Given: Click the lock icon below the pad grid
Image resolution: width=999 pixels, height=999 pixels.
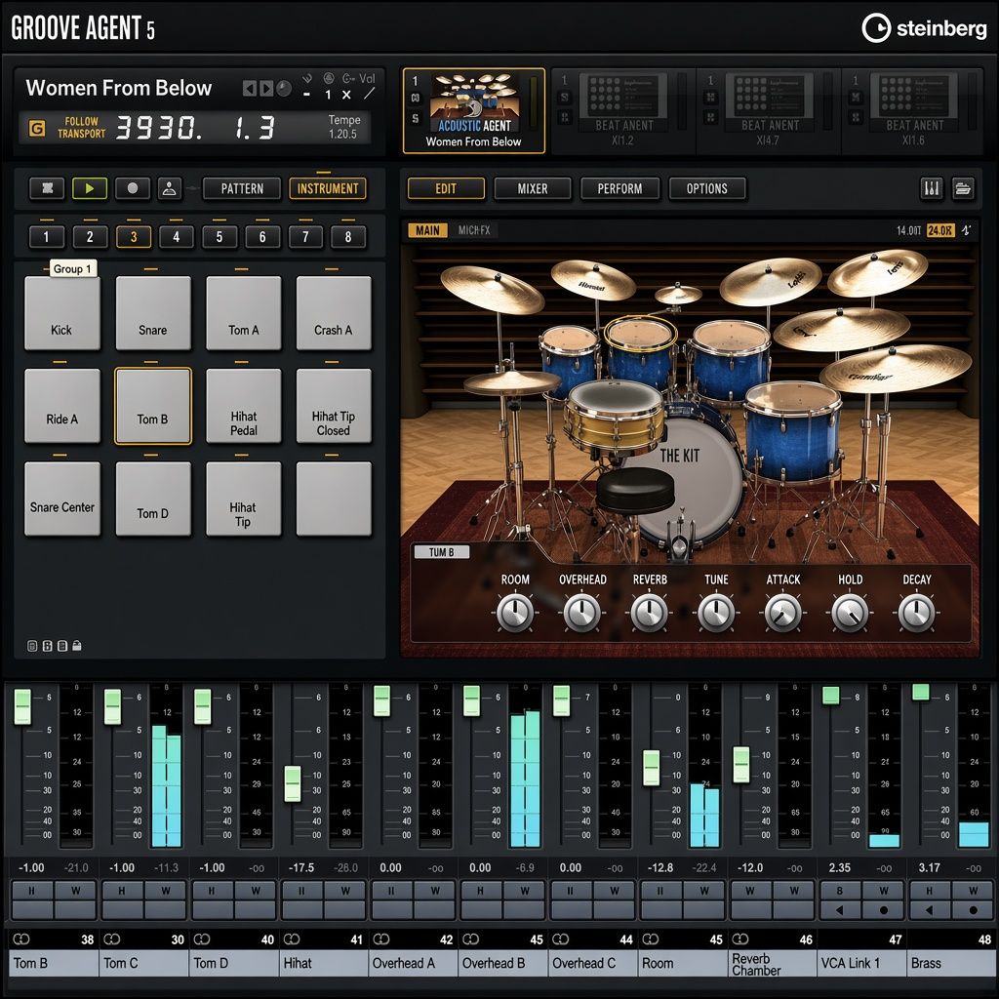Looking at the screenshot, I should pos(77,646).
